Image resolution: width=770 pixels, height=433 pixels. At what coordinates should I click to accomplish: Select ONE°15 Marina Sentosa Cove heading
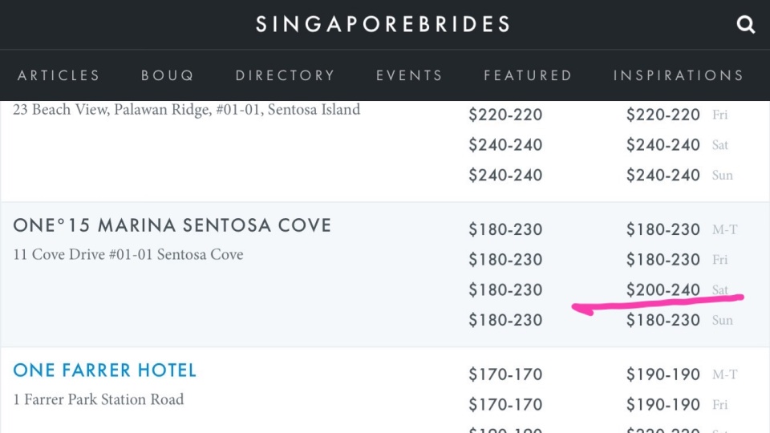(172, 225)
